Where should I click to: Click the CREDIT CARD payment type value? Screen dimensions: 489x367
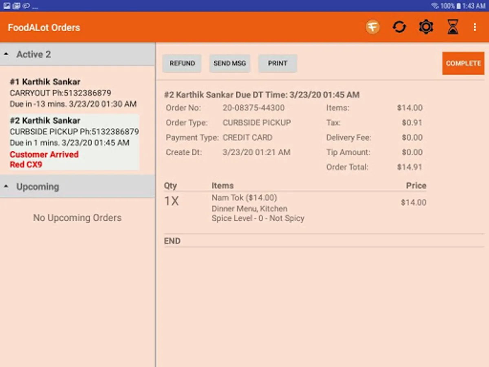click(247, 137)
